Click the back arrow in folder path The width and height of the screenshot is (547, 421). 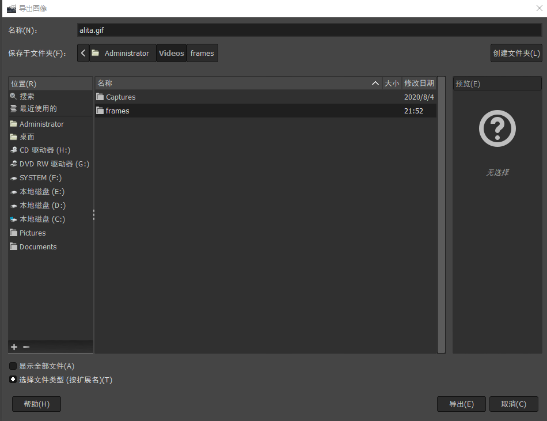pyautogui.click(x=83, y=53)
